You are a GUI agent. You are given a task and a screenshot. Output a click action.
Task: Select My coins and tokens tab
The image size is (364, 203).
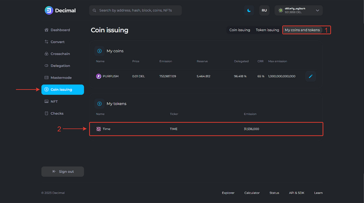[x=302, y=30]
